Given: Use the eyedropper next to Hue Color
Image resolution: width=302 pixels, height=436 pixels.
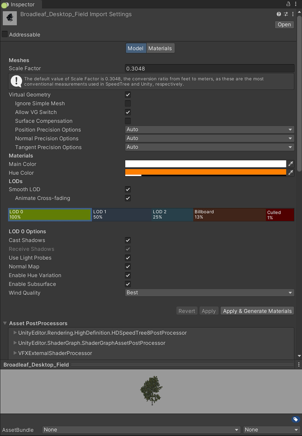Looking at the screenshot, I should point(290,173).
